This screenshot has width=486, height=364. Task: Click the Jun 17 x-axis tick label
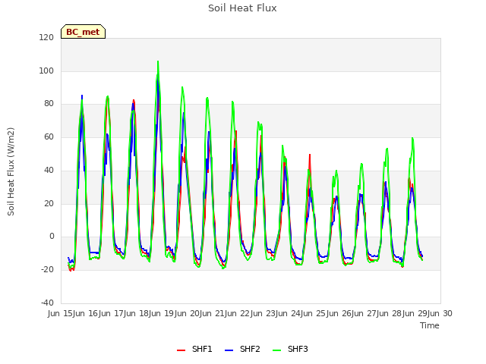112,313
